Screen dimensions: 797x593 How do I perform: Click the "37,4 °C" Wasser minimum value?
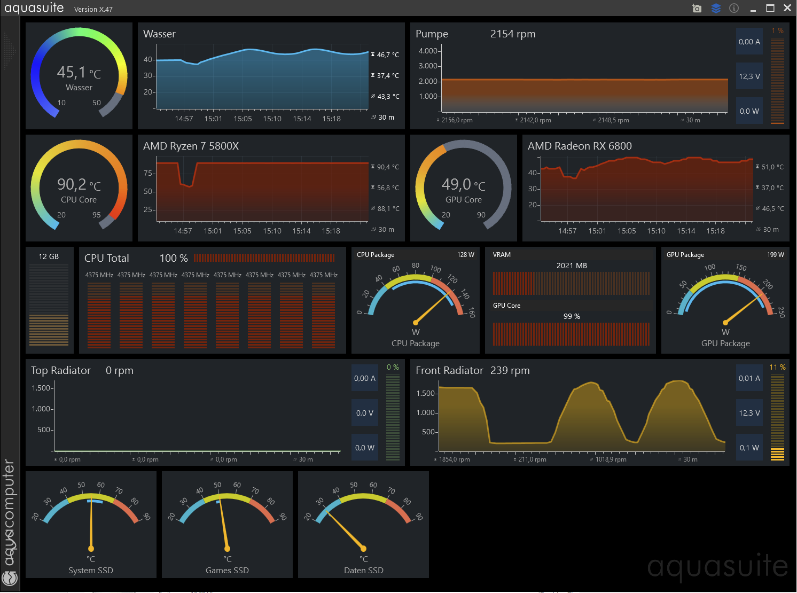click(388, 76)
